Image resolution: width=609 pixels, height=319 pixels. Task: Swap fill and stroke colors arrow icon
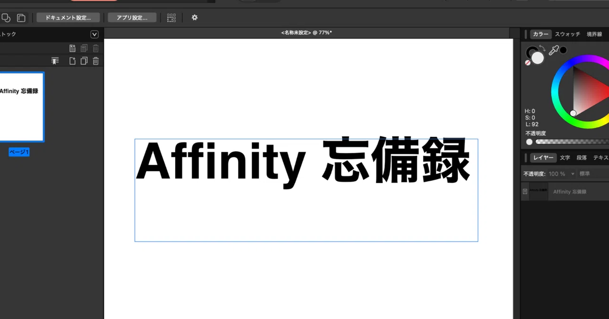pyautogui.click(x=542, y=48)
